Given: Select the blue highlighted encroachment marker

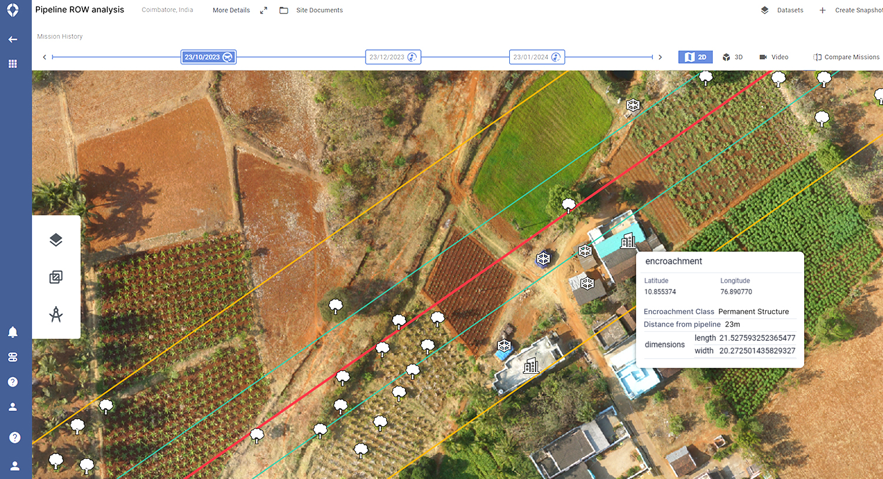Looking at the screenshot, I should pyautogui.click(x=543, y=258).
